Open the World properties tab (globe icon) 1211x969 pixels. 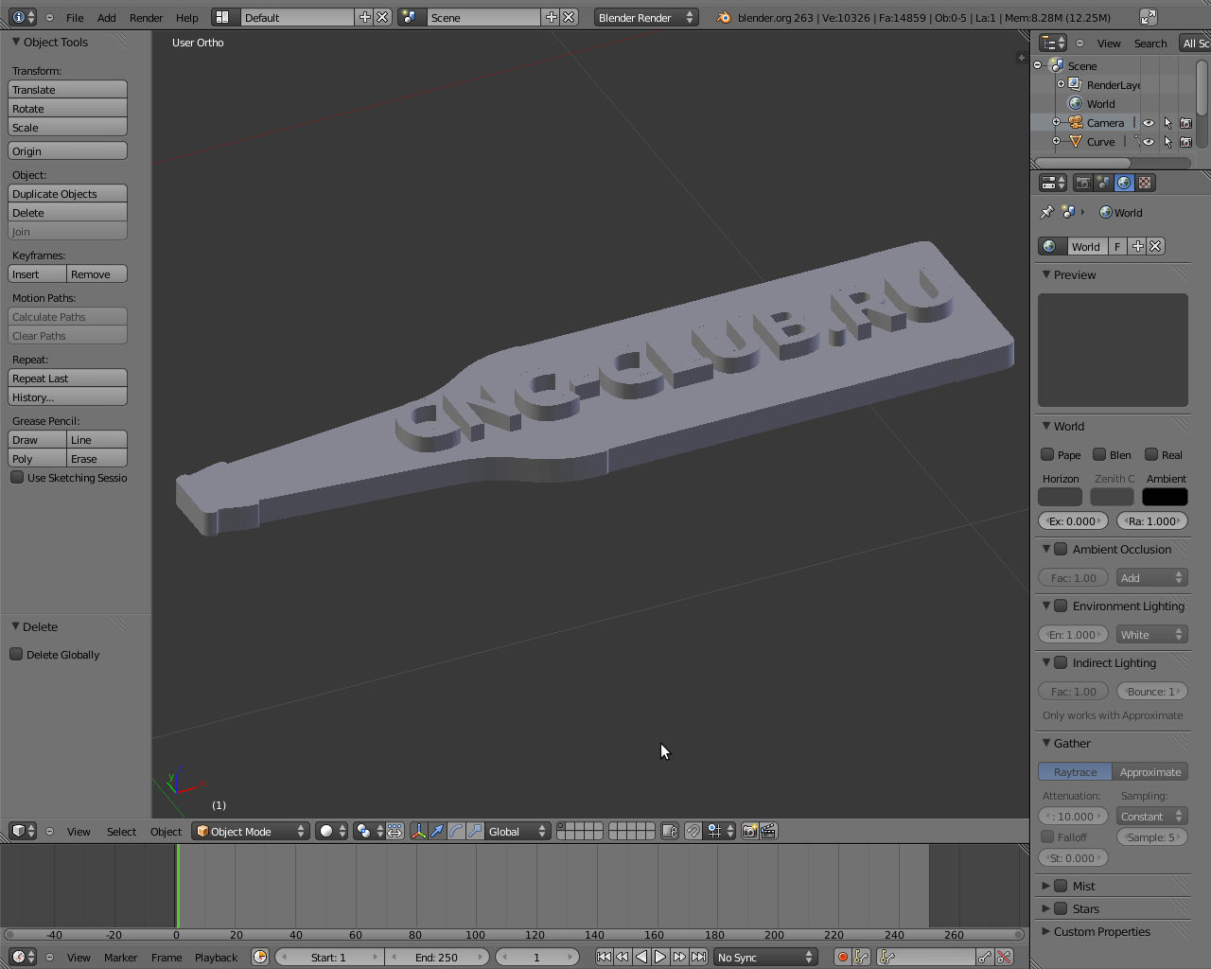point(1124,183)
